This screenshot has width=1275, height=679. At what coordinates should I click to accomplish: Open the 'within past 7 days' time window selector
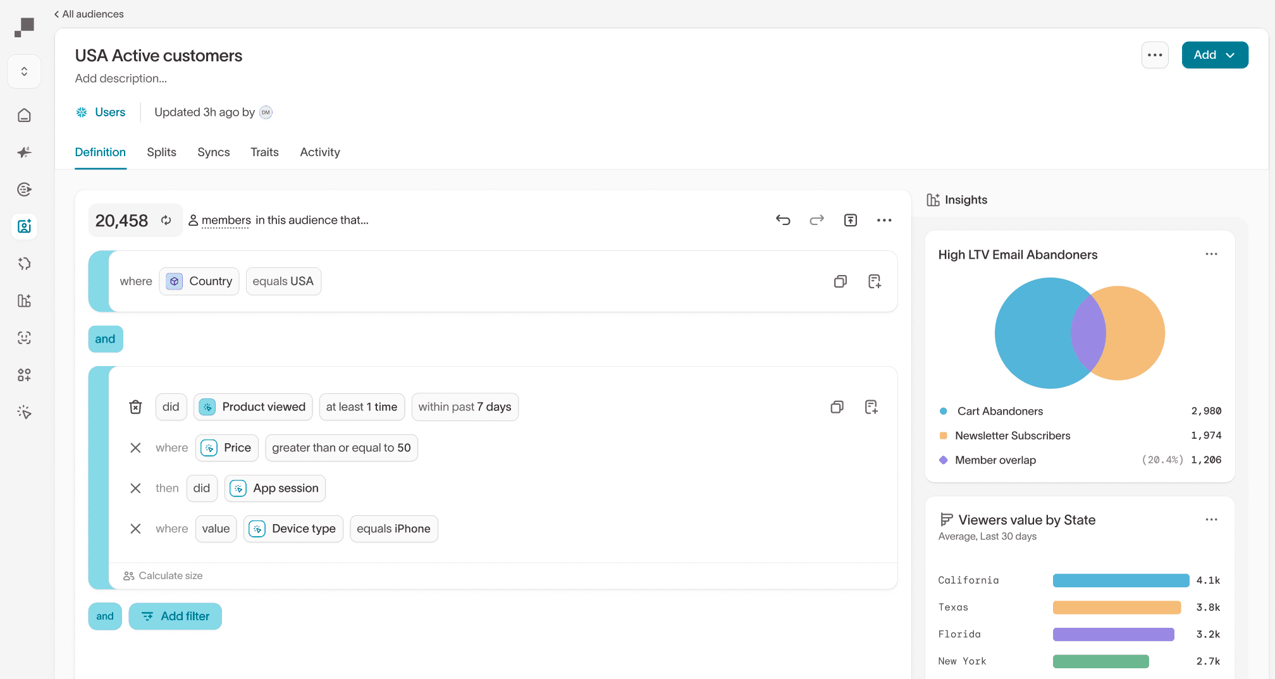pyautogui.click(x=465, y=407)
